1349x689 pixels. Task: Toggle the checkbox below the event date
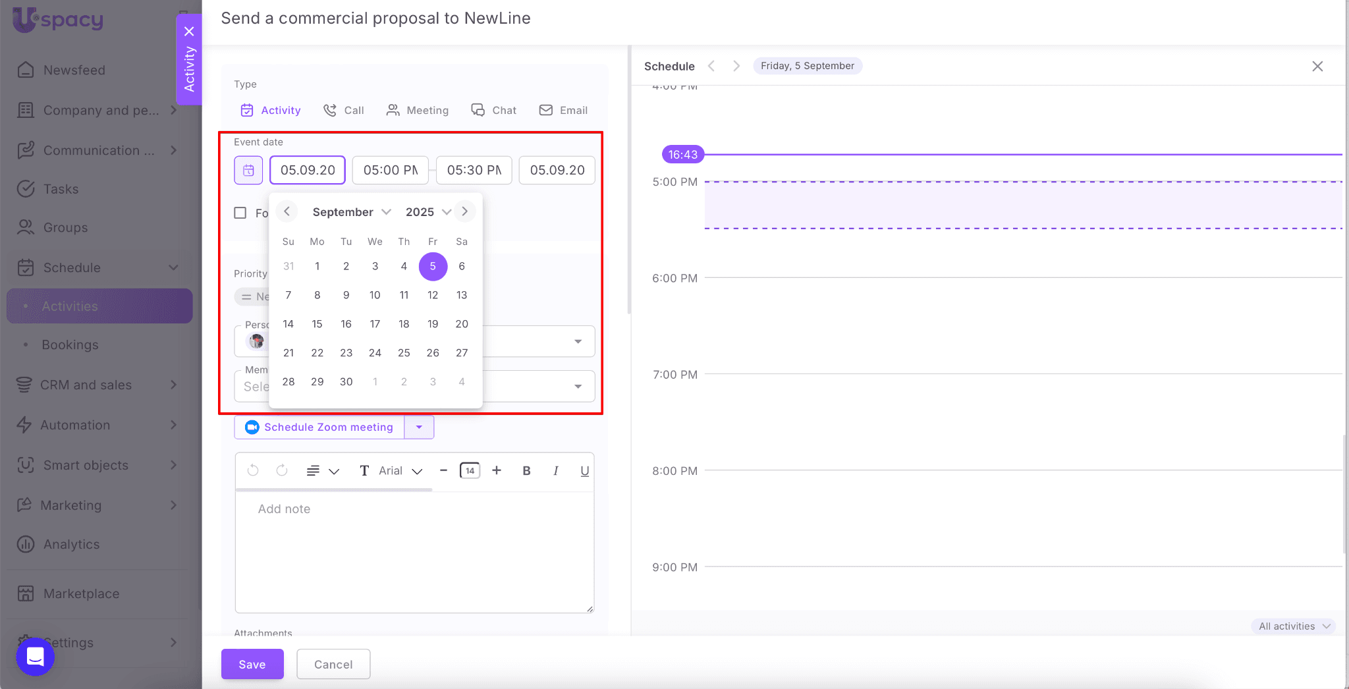click(240, 213)
